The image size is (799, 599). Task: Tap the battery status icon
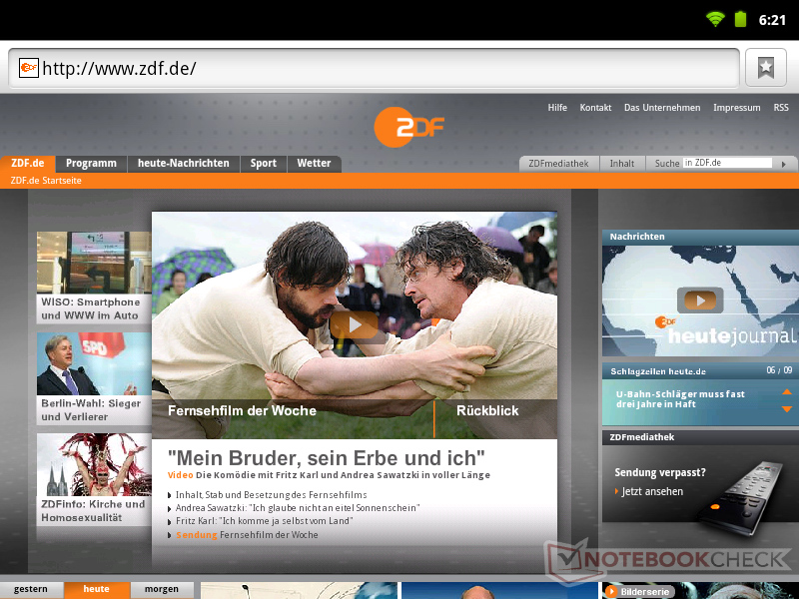(x=740, y=19)
